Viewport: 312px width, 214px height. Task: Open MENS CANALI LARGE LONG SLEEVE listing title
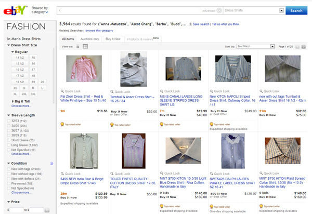(x=181, y=100)
